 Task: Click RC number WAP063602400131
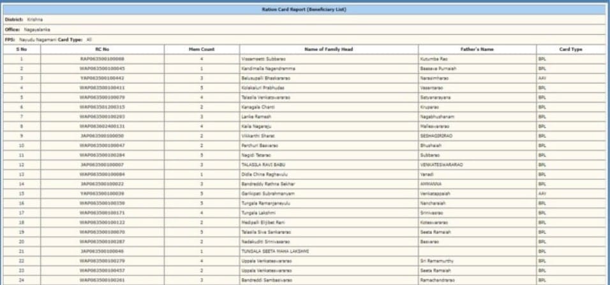[x=102, y=126]
